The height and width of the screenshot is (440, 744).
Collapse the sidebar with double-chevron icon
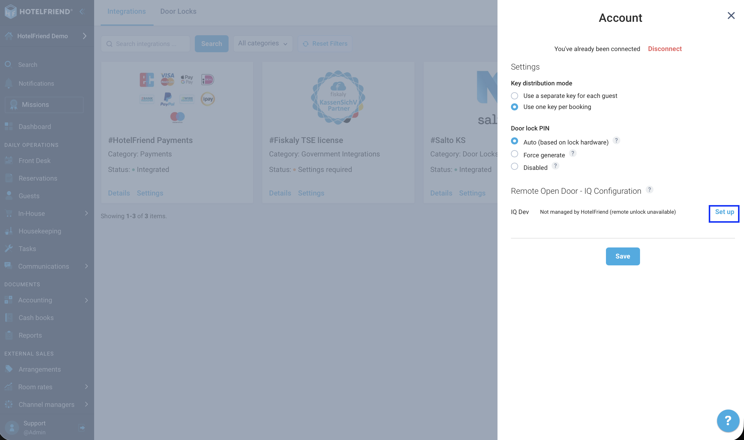pos(82,11)
